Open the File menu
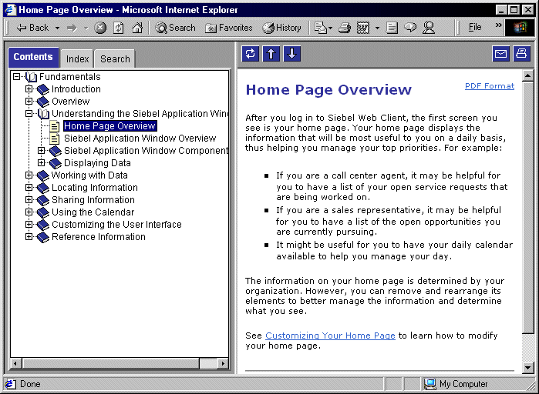 475,27
